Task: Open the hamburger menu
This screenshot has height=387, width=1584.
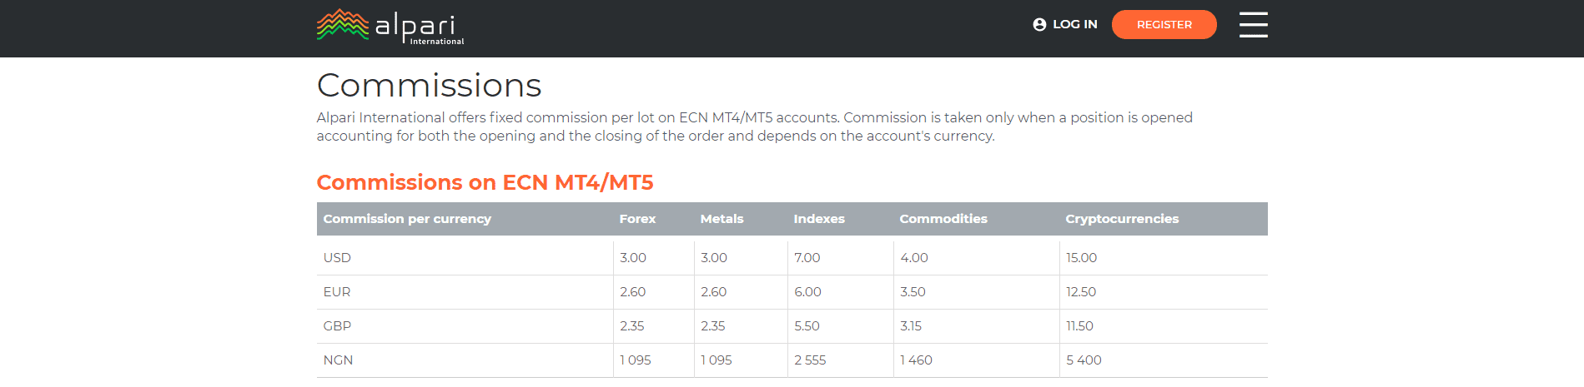Action: 1253,25
